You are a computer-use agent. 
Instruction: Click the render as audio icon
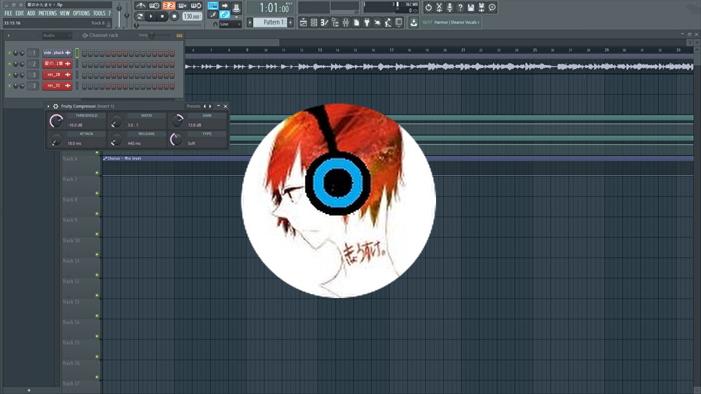(482, 7)
